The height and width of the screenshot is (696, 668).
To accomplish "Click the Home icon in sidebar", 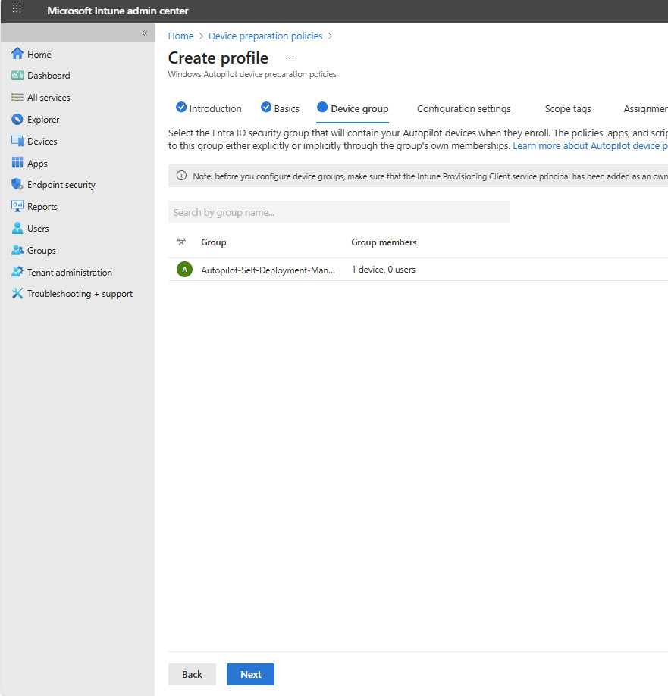I will (17, 54).
